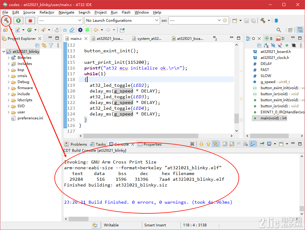Click the Clear Console icon

point(246,144)
